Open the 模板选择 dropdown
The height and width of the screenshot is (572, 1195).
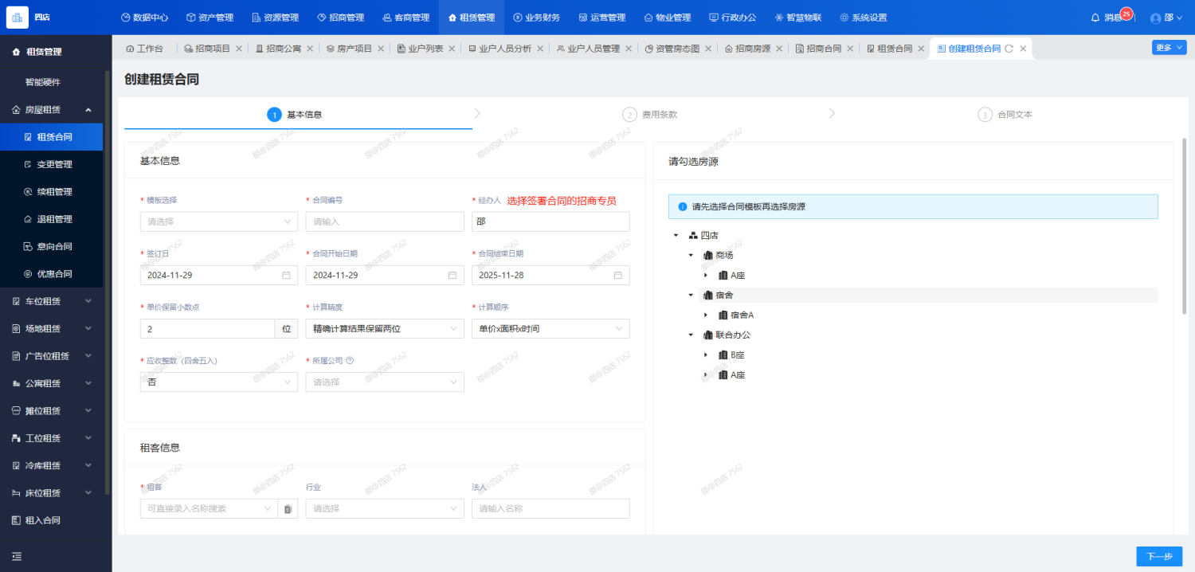click(218, 221)
